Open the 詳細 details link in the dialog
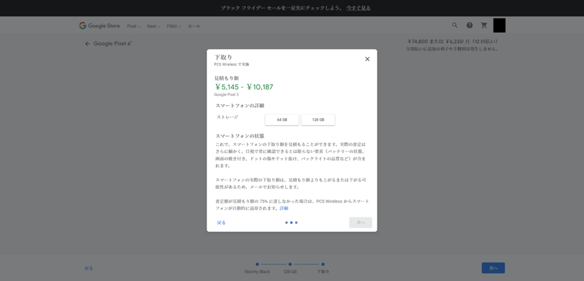 [x=284, y=208]
